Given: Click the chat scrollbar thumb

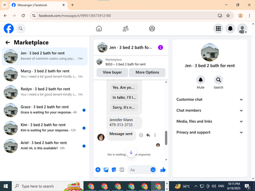Looking at the screenshot, I should [166, 138].
